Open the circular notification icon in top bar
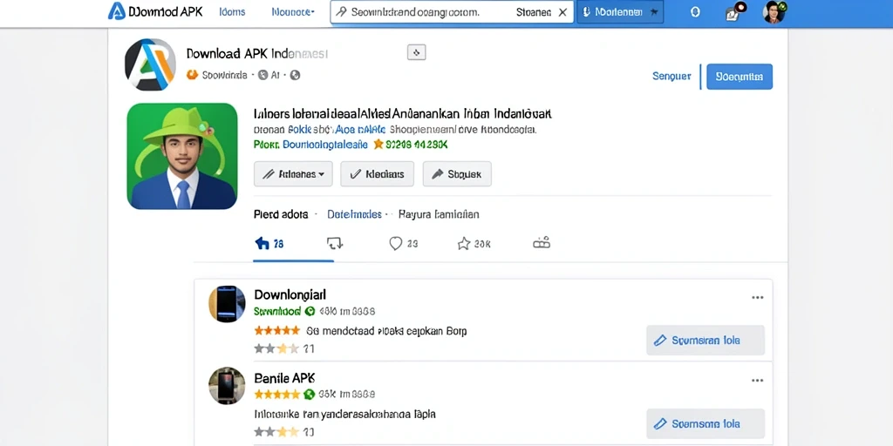893x446 pixels. 695,12
